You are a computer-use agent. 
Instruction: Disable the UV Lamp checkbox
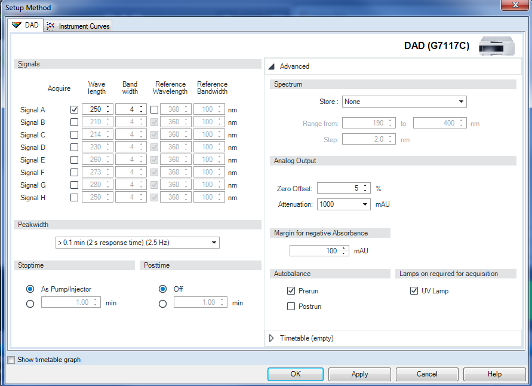click(x=414, y=291)
